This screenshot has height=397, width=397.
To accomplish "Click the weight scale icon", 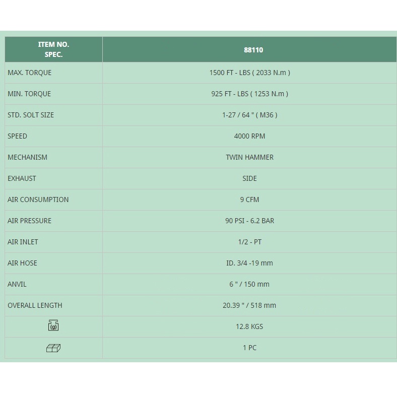I will 53,326.
